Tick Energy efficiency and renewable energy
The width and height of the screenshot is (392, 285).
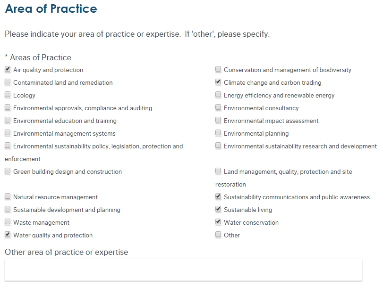(218, 95)
